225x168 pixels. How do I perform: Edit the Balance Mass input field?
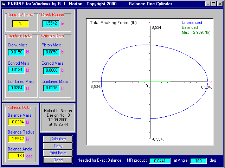[x=17, y=122]
